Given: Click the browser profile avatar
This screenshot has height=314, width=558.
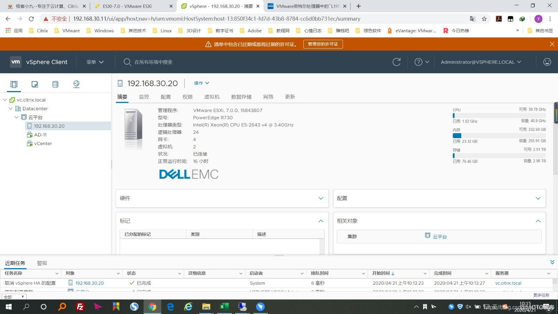Looking at the screenshot, I should [538, 19].
